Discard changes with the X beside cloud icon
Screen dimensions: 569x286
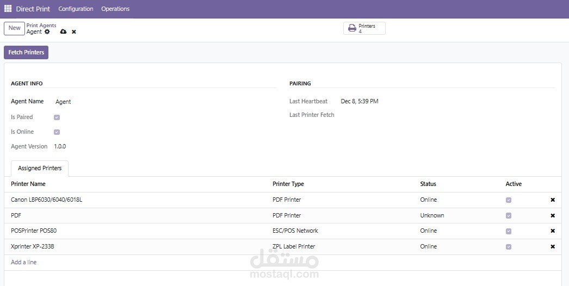click(73, 32)
